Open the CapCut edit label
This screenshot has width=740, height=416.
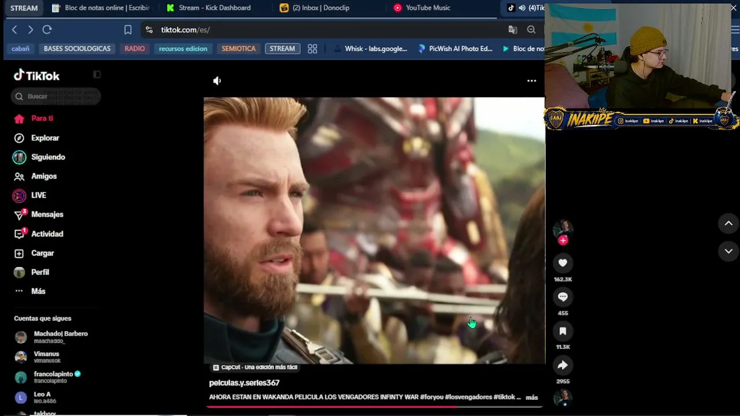[x=254, y=367]
